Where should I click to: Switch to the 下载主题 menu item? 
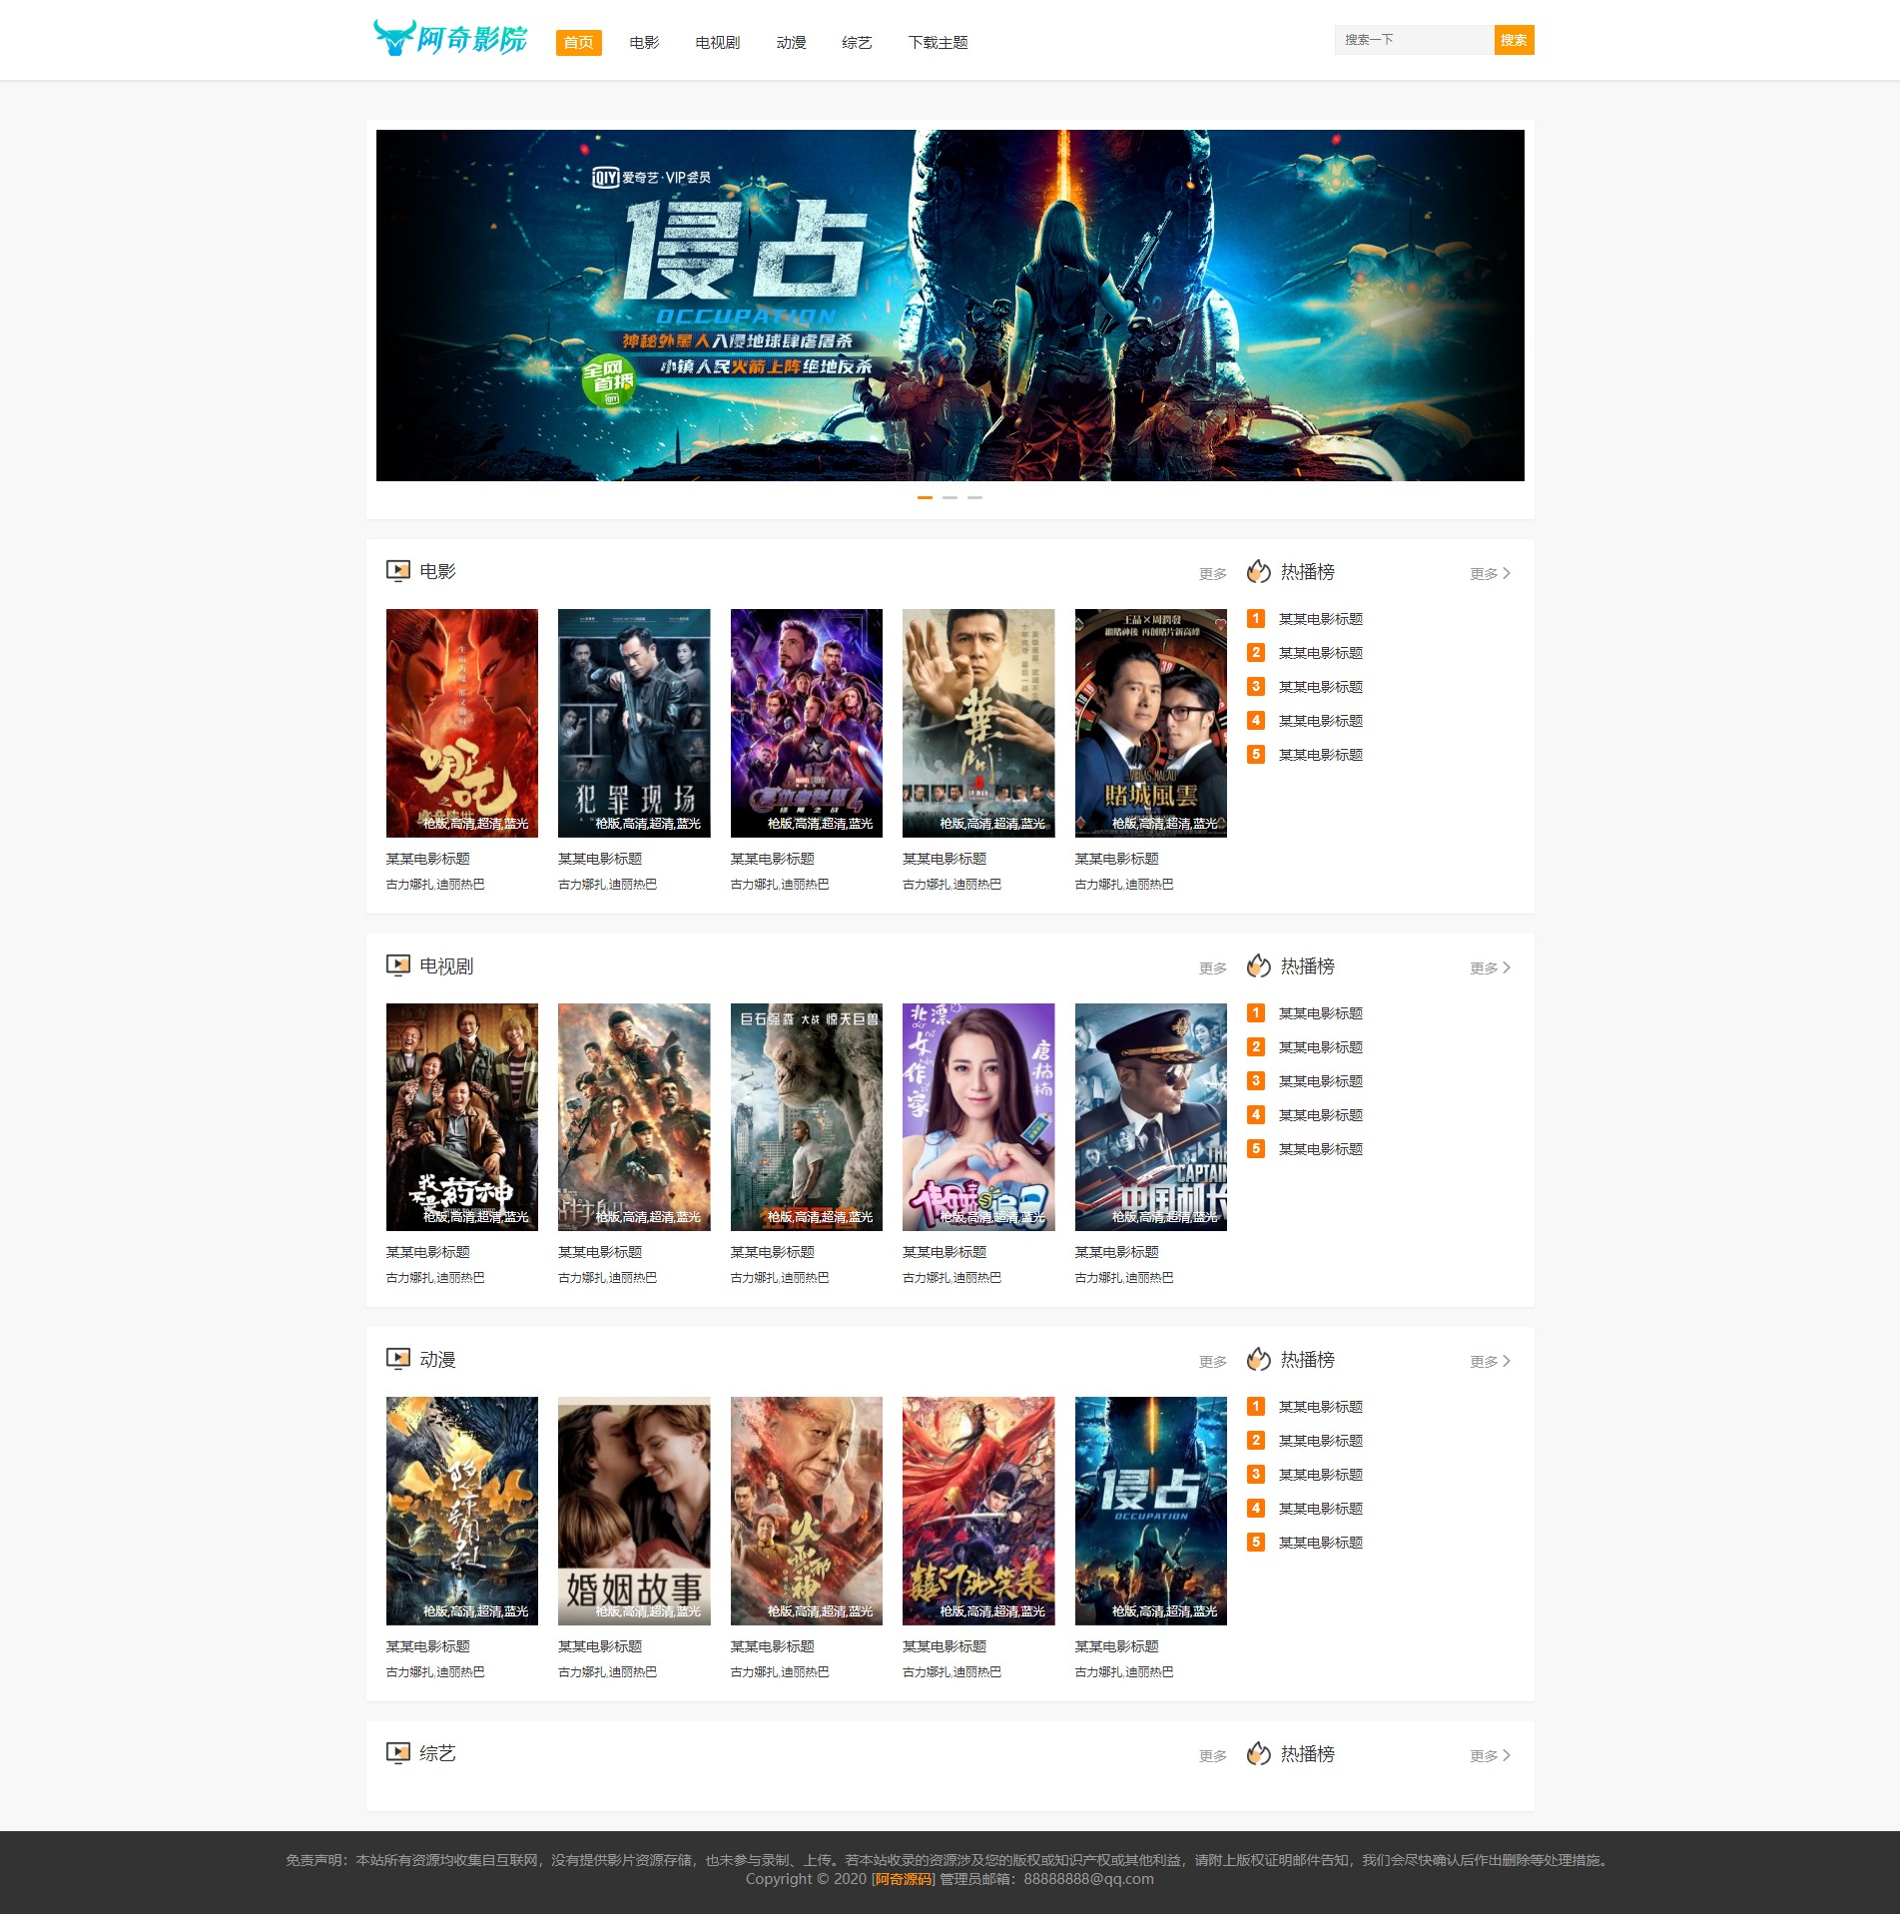939,42
